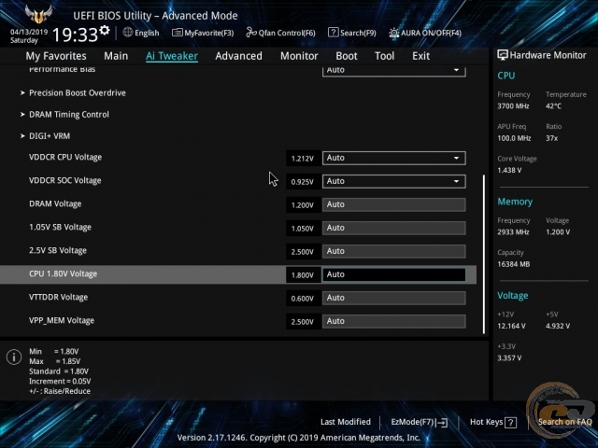
Task: Click the Hardware Monitor screen icon
Action: click(503, 55)
